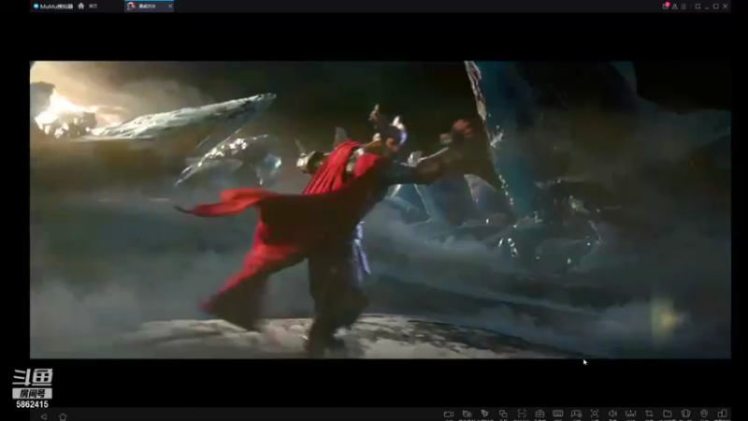Screen dimensions: 748x421
Task: Open the user account icon in the title bar
Action: coord(674,7)
